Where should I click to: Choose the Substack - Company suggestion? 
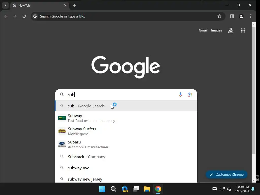click(x=126, y=157)
